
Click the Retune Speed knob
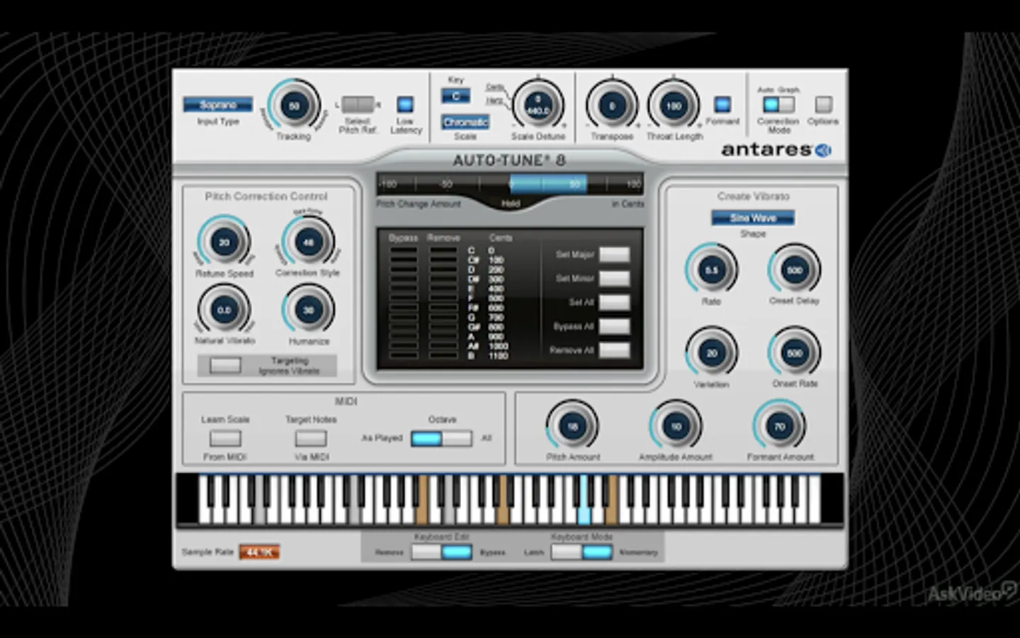coord(224,242)
